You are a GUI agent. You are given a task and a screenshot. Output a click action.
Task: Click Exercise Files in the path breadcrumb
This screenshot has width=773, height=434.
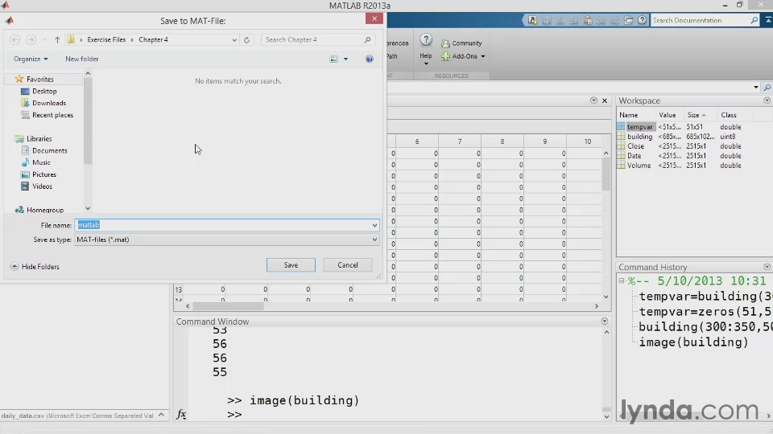(x=106, y=40)
